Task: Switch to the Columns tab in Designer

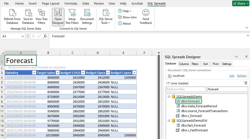Action: [x=184, y=64]
